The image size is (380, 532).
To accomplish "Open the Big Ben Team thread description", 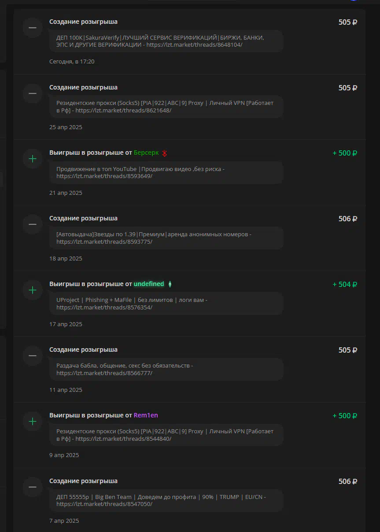I will (x=166, y=500).
